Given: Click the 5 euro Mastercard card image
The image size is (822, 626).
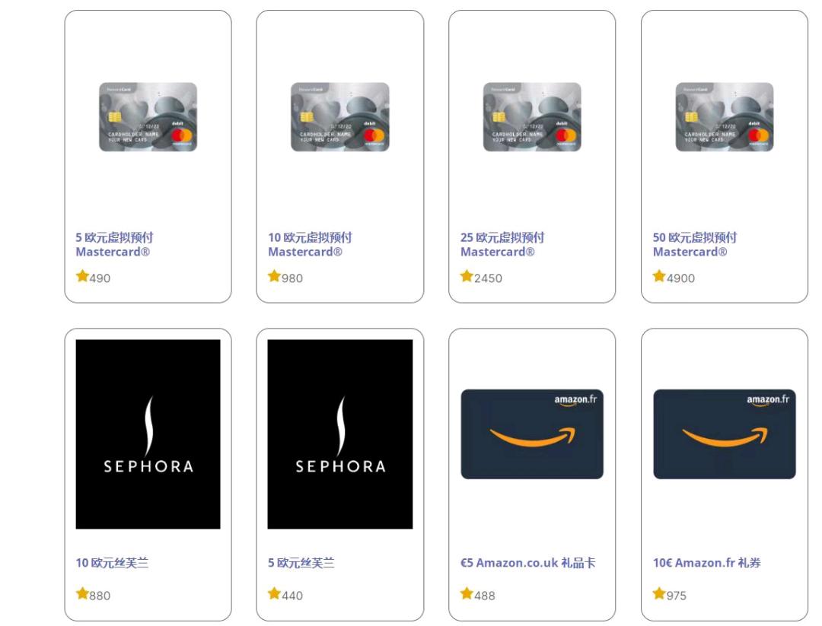Looking at the screenshot, I should click(148, 117).
